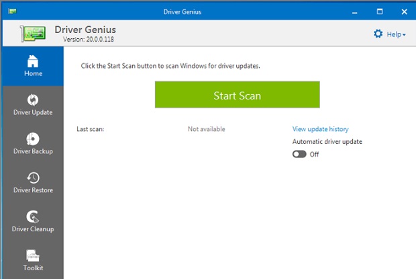
Task: Minimize the Driver Genius window
Action: point(355,11)
